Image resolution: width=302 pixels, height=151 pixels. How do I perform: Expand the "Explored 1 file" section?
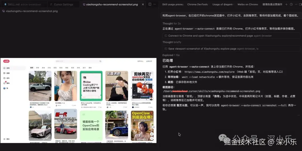(171, 55)
